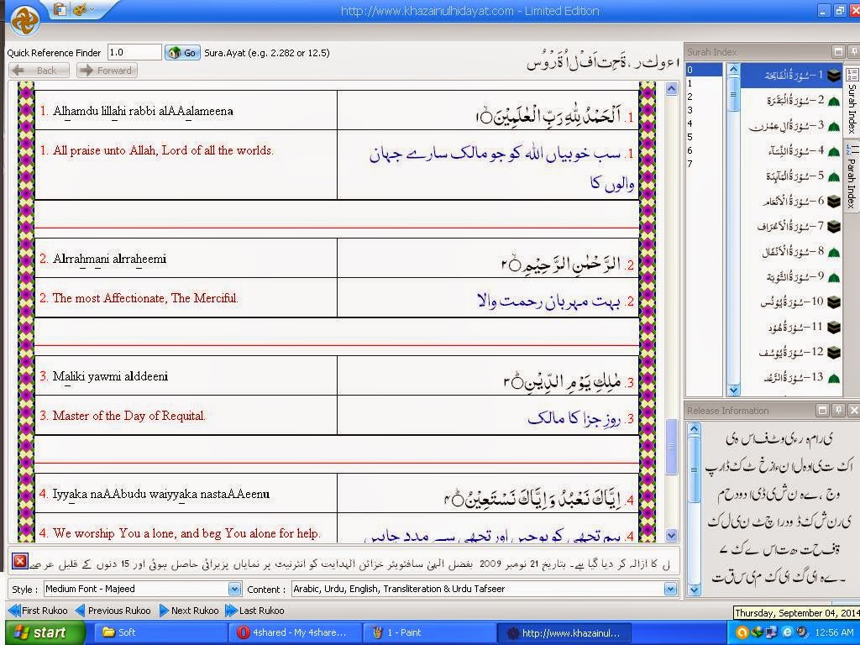Viewport: 860px width, 645px height.
Task: Click the Quick Reference Finder input field
Action: click(x=134, y=53)
